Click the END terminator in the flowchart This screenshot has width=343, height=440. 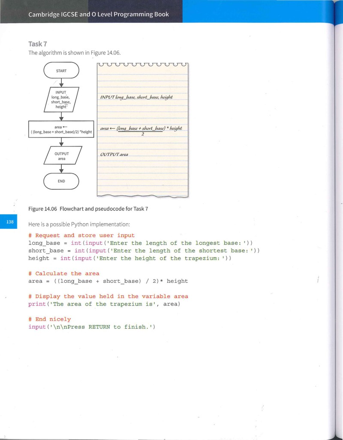[61, 181]
